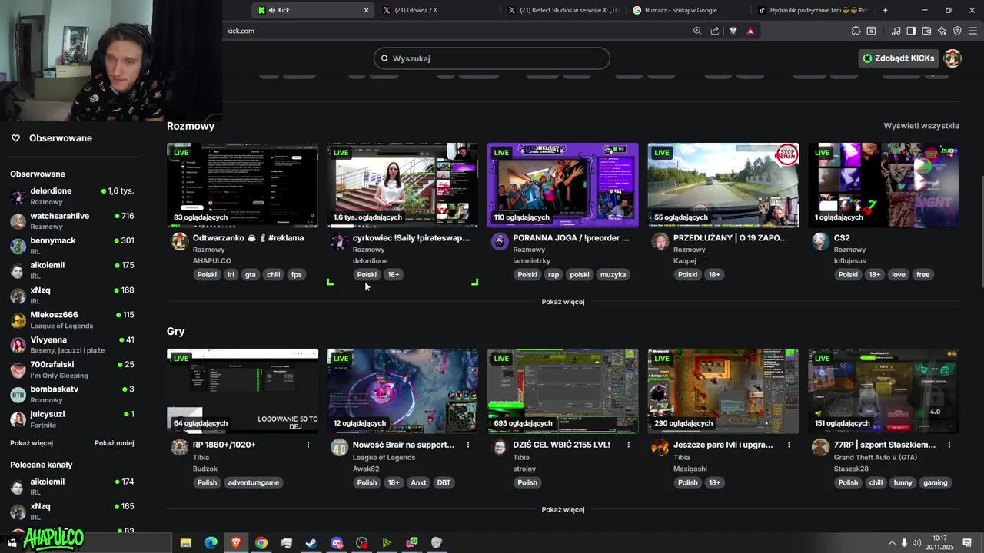
Task: Open watchsarahlive in the followed list
Action: (x=72, y=220)
